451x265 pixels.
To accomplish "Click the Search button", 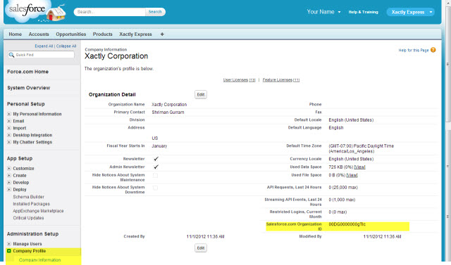I will 155,12.
